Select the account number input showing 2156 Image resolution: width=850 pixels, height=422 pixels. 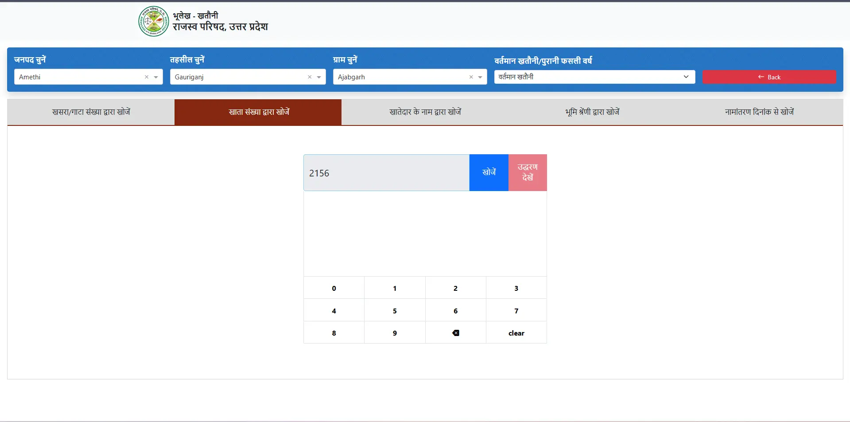click(385, 172)
